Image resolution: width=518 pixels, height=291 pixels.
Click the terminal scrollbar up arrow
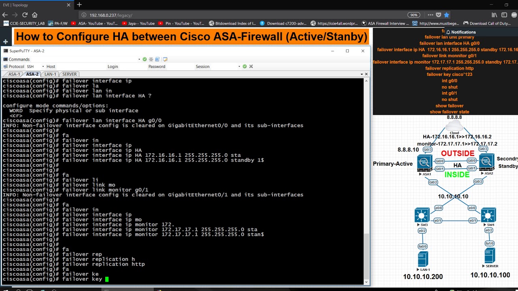[366, 80]
